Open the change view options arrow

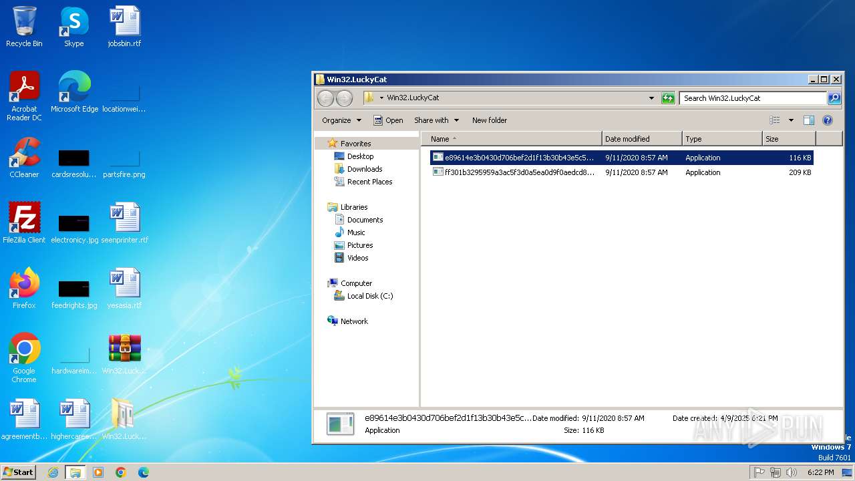[791, 120]
